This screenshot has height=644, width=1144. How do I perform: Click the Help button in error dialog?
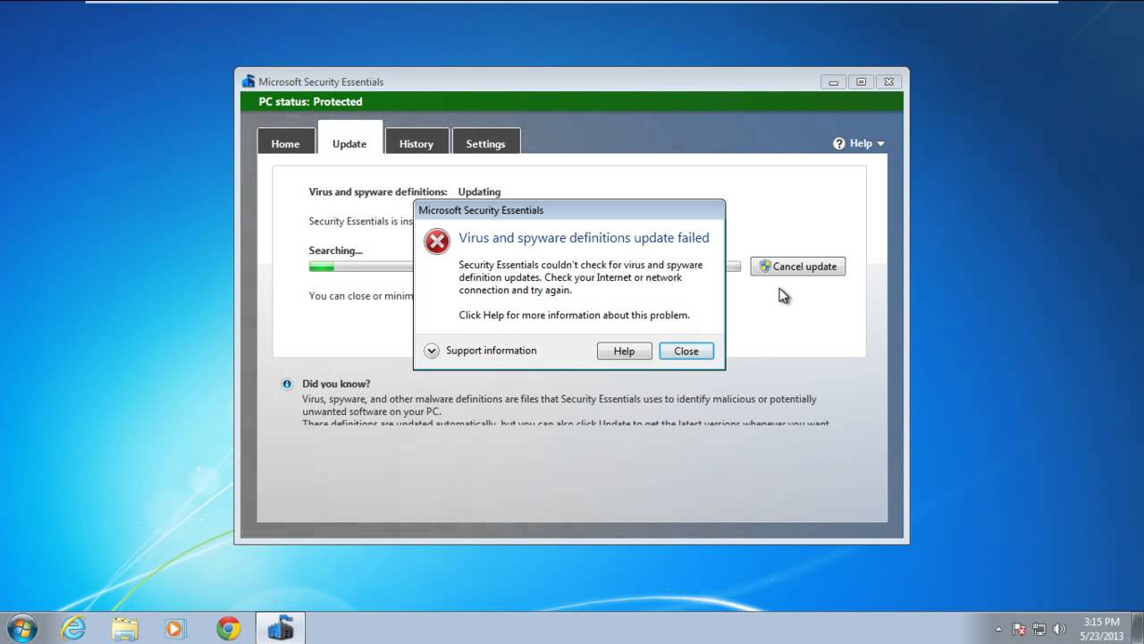point(624,351)
